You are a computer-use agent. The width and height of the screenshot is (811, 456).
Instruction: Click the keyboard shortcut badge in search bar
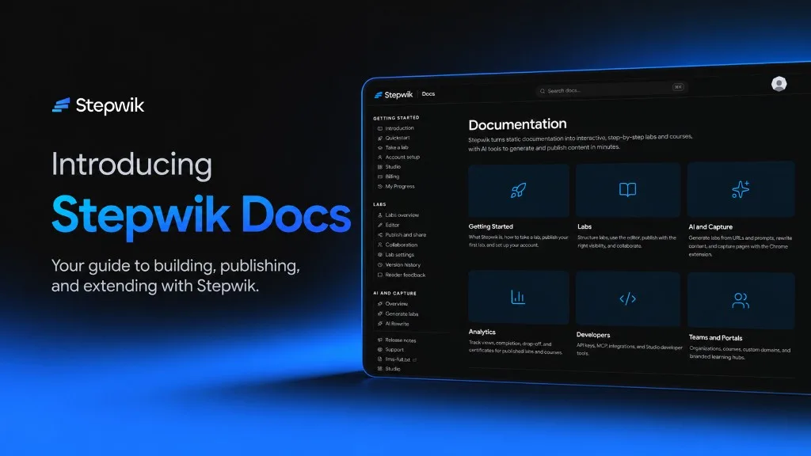coord(678,87)
